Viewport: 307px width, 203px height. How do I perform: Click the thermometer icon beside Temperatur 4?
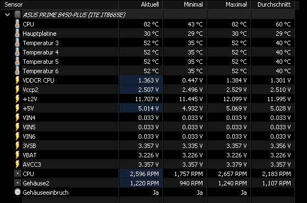coord(17,52)
